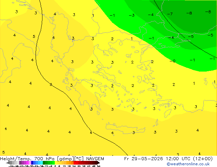
Task: Click the '[gdmp]' unit label
Action: [66, 159]
